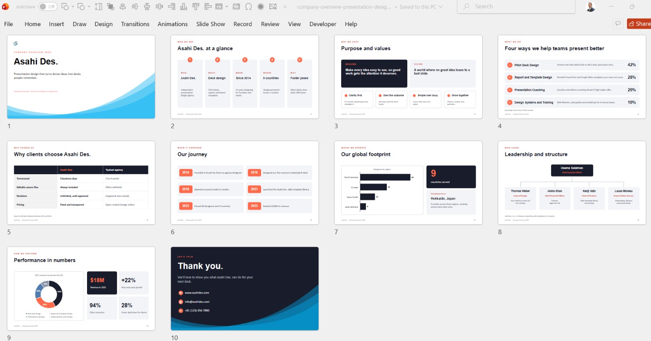Image resolution: width=651 pixels, height=341 pixels.
Task: Go to the Animations tab
Action: coord(173,24)
